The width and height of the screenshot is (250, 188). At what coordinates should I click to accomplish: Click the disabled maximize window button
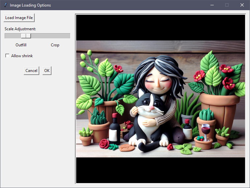227,5
